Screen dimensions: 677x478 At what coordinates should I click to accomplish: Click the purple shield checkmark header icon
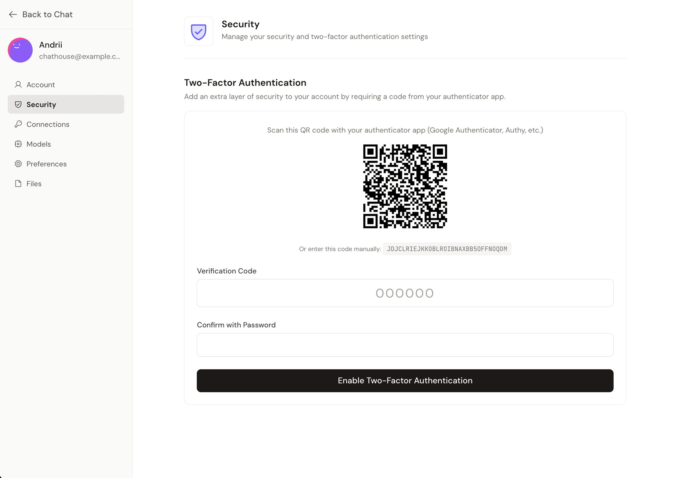click(x=199, y=31)
